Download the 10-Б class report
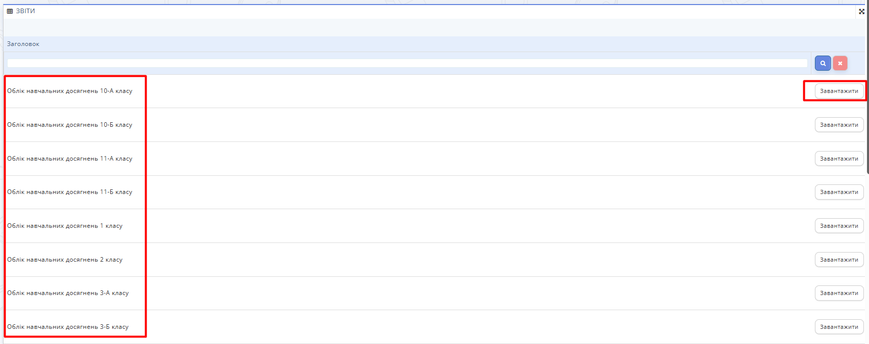The height and width of the screenshot is (344, 869). 839,125
